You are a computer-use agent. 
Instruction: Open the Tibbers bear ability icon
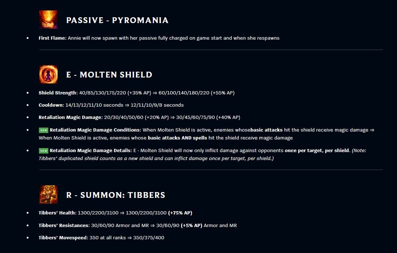pyautogui.click(x=48, y=195)
